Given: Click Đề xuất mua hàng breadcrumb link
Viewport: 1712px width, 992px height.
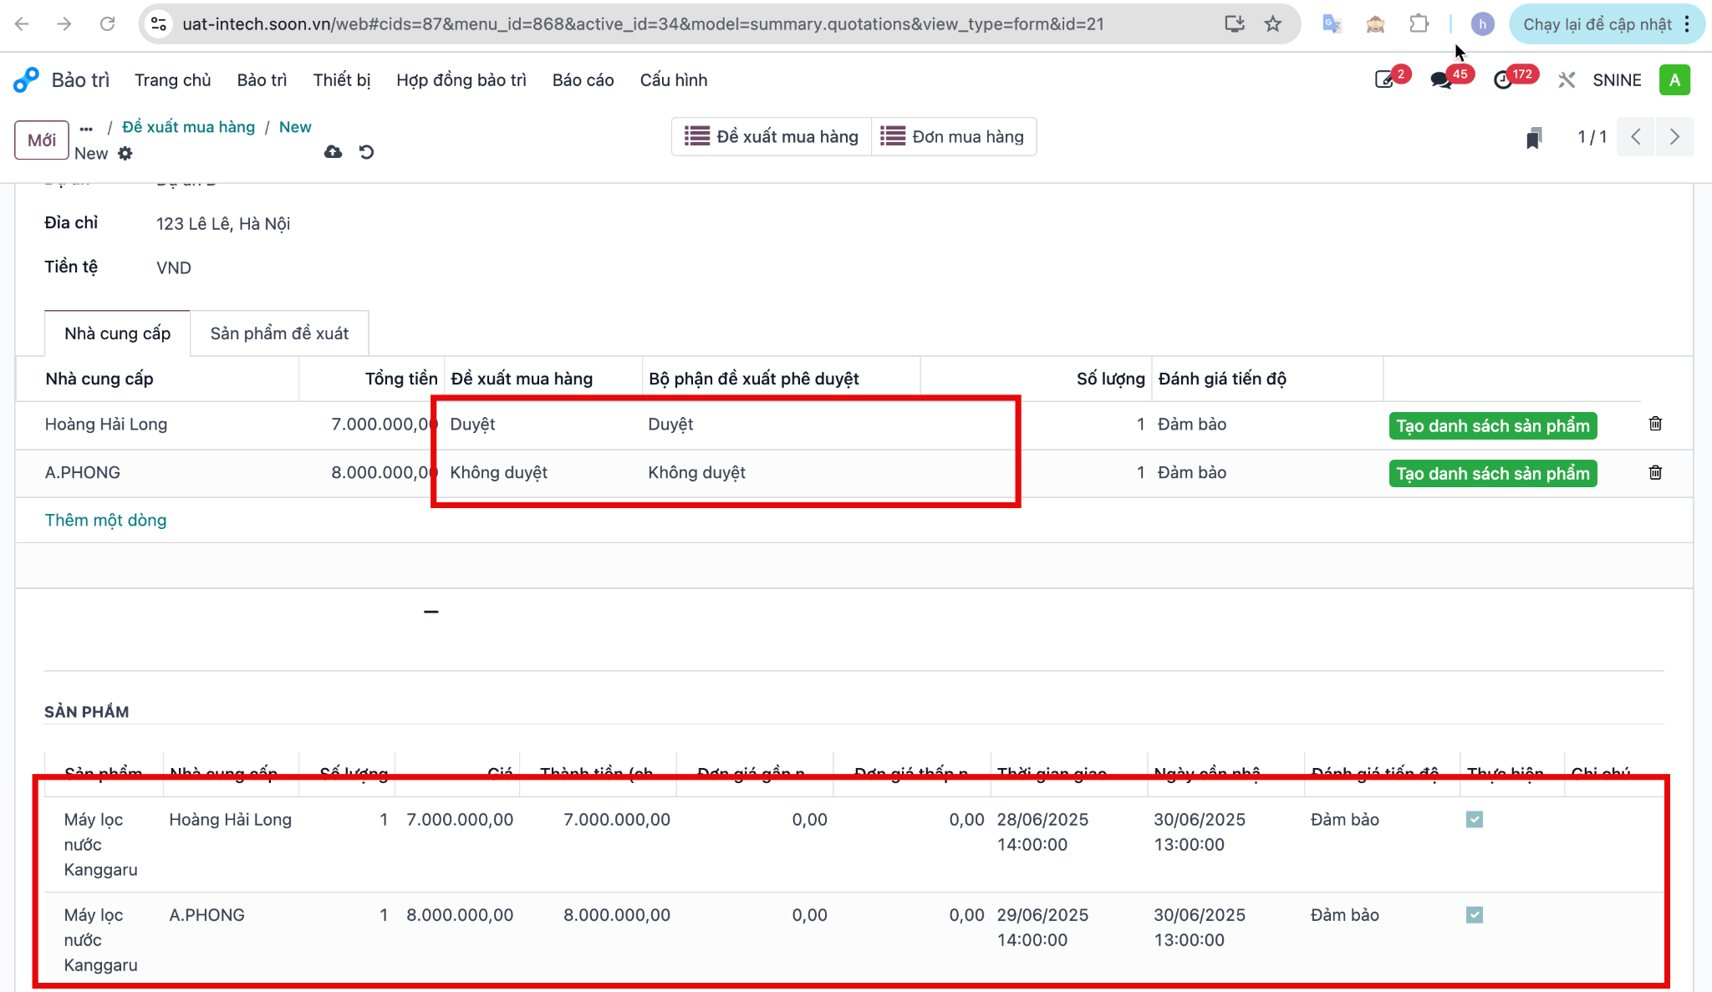Looking at the screenshot, I should 188,127.
